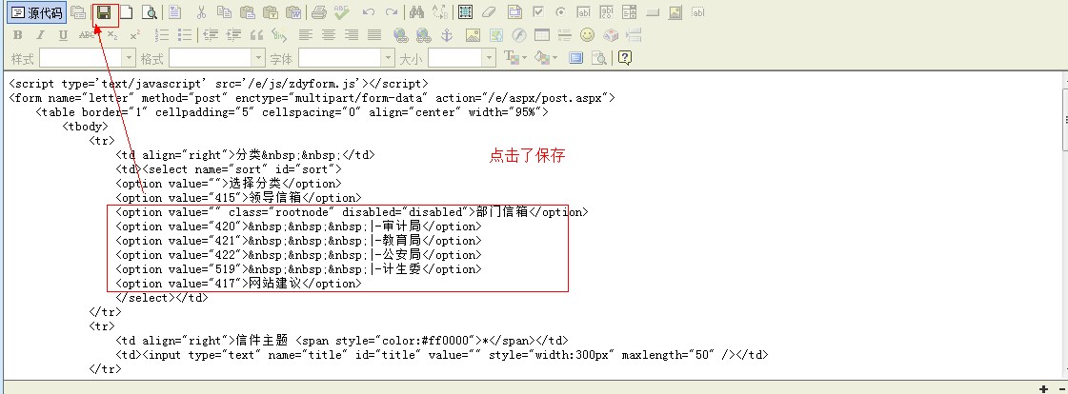Viewport: 1068px width, 394px height.
Task: Open the About help question mark icon
Action: [x=625, y=58]
